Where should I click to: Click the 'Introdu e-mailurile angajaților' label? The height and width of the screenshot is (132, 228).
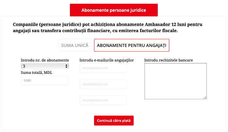pyautogui.click(x=106, y=60)
